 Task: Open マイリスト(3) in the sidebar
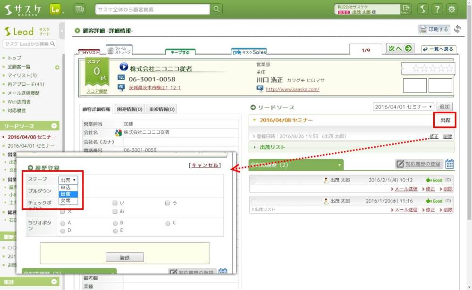click(22, 75)
